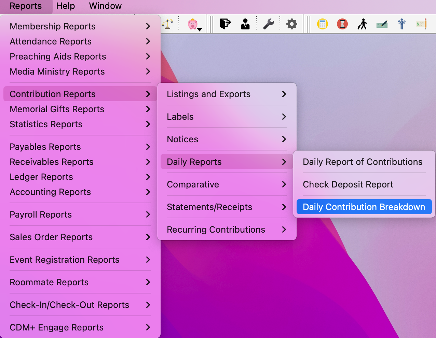Select the Accounting scales icon
Screen dimensions: 436x338
168,24
